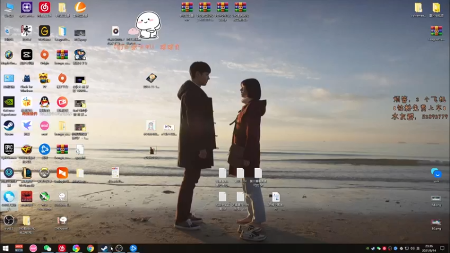Open Google Chrome from the taskbar
450x253 pixels.
tap(91, 248)
